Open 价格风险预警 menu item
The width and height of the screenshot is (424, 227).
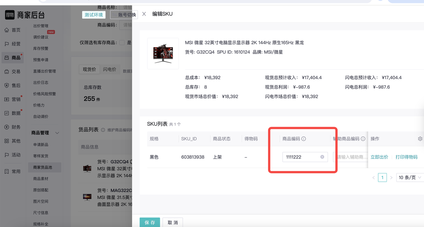tap(44, 94)
